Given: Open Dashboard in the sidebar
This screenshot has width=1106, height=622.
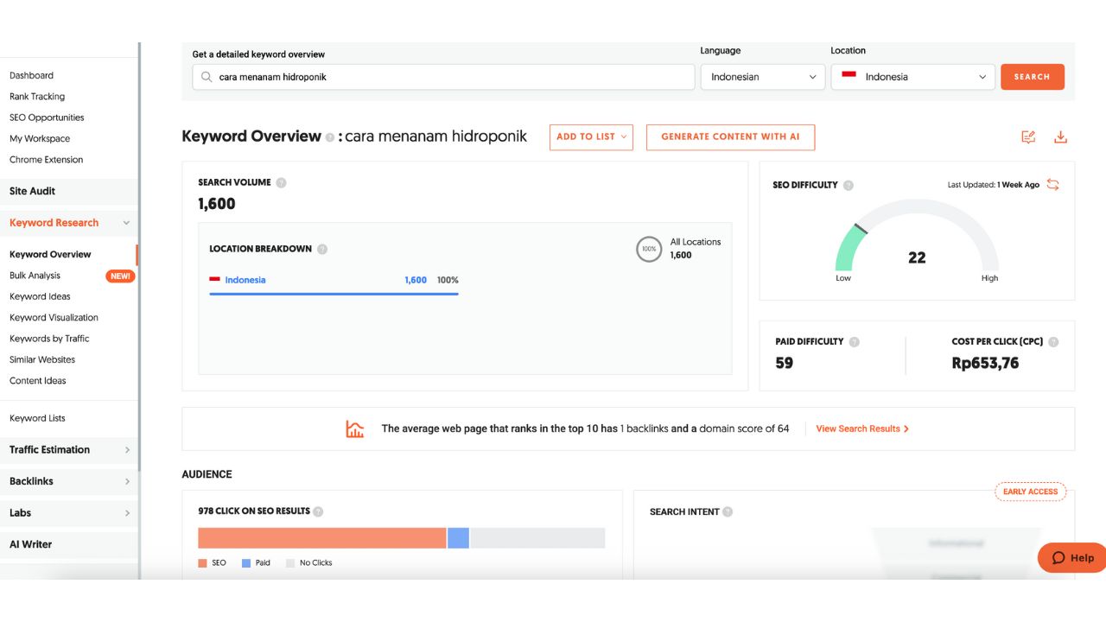Looking at the screenshot, I should (x=31, y=75).
